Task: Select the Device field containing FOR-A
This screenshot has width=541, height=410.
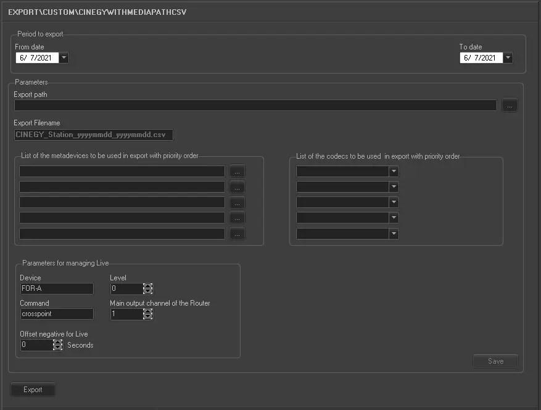Action: click(56, 289)
